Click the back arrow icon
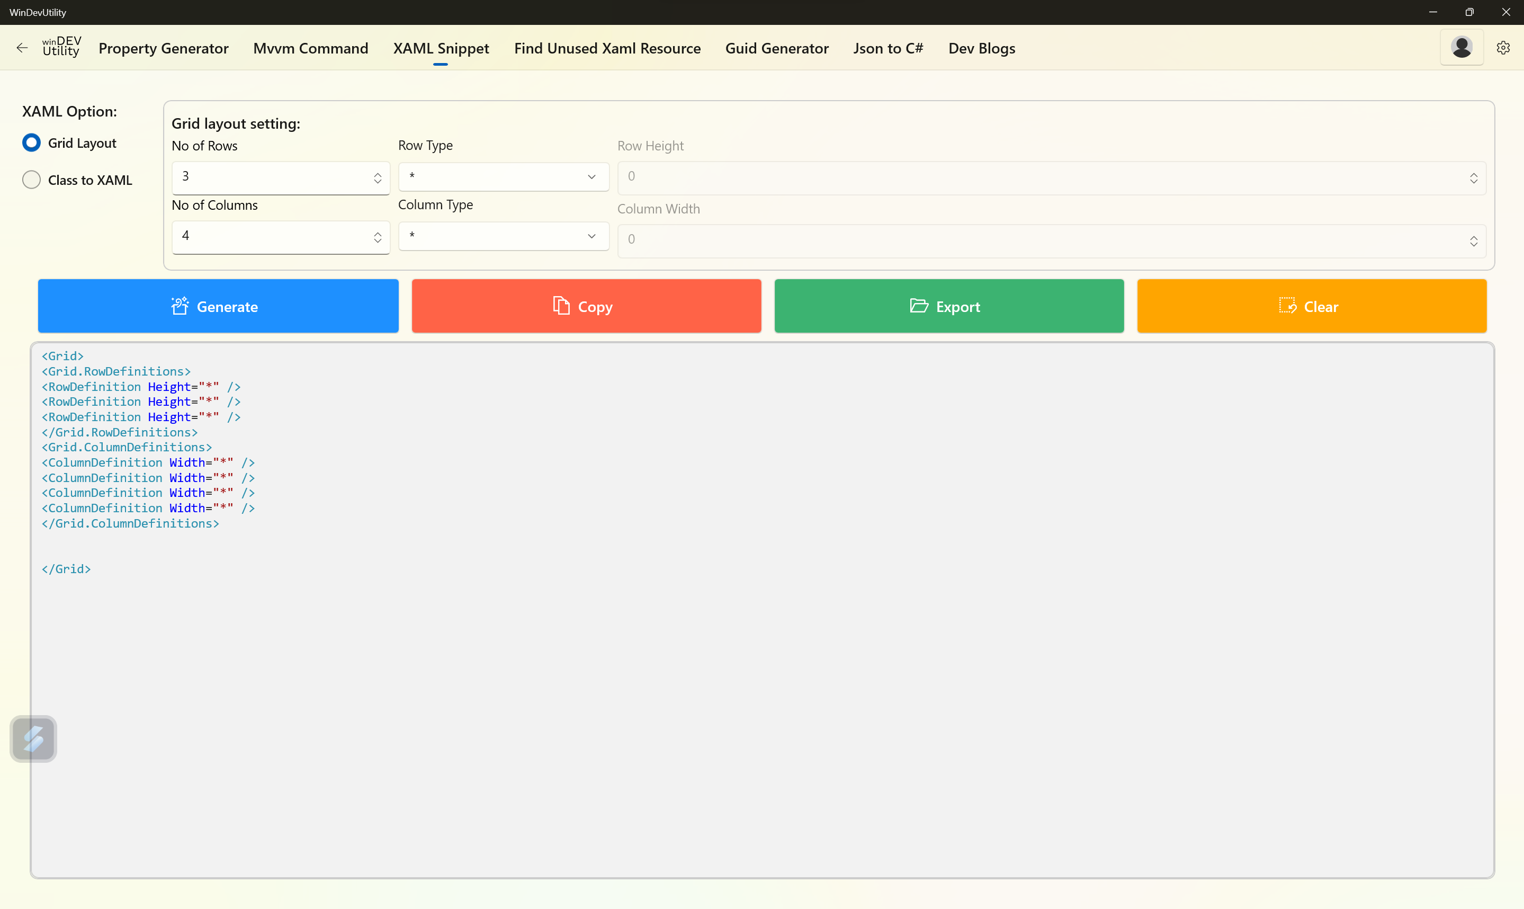The image size is (1524, 909). tap(22, 48)
